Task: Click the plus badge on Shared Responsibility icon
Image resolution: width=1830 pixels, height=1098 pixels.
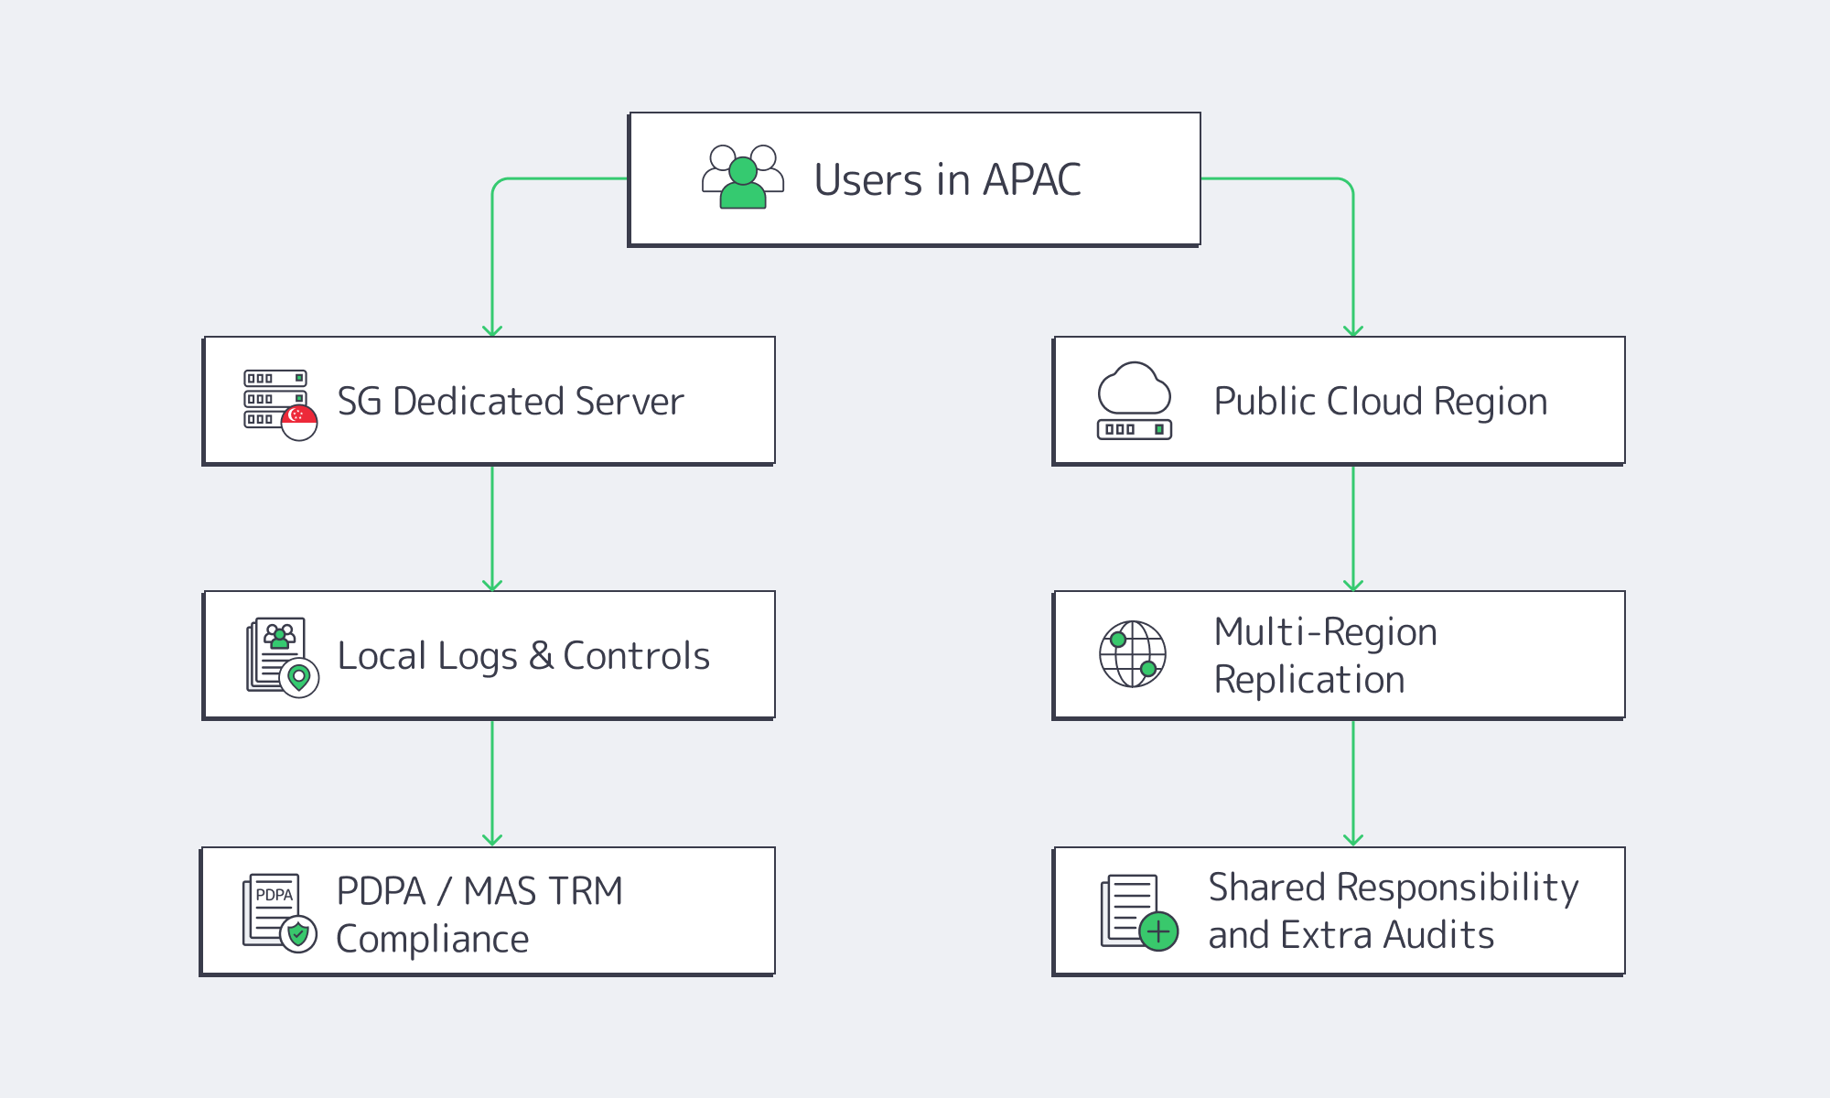Action: 1158,933
